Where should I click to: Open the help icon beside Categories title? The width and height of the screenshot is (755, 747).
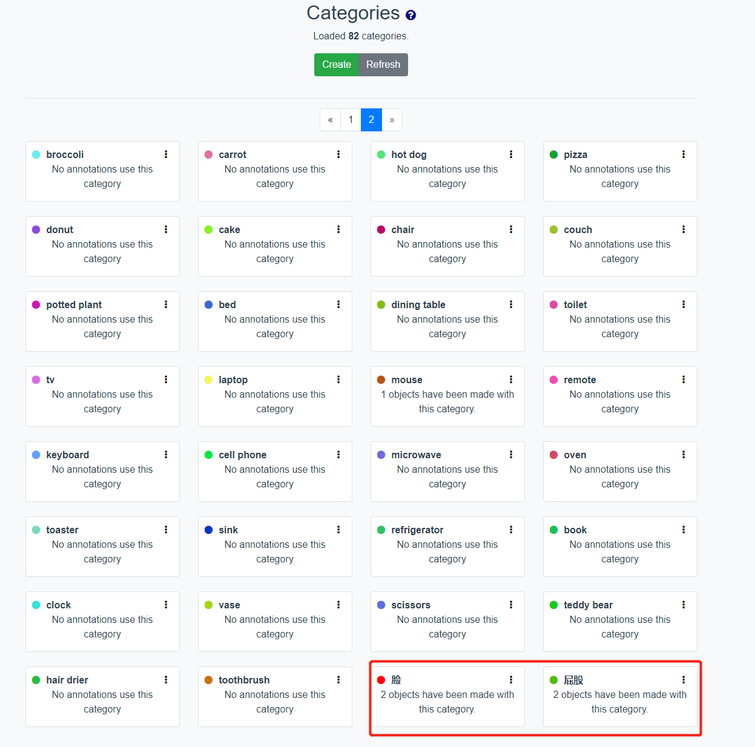coord(410,14)
